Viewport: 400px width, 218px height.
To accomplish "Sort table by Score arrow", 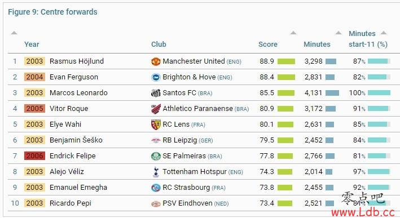I will (x=293, y=33).
